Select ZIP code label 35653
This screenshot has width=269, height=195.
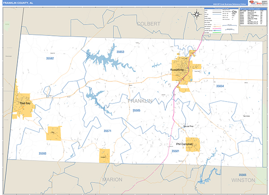click(120, 52)
